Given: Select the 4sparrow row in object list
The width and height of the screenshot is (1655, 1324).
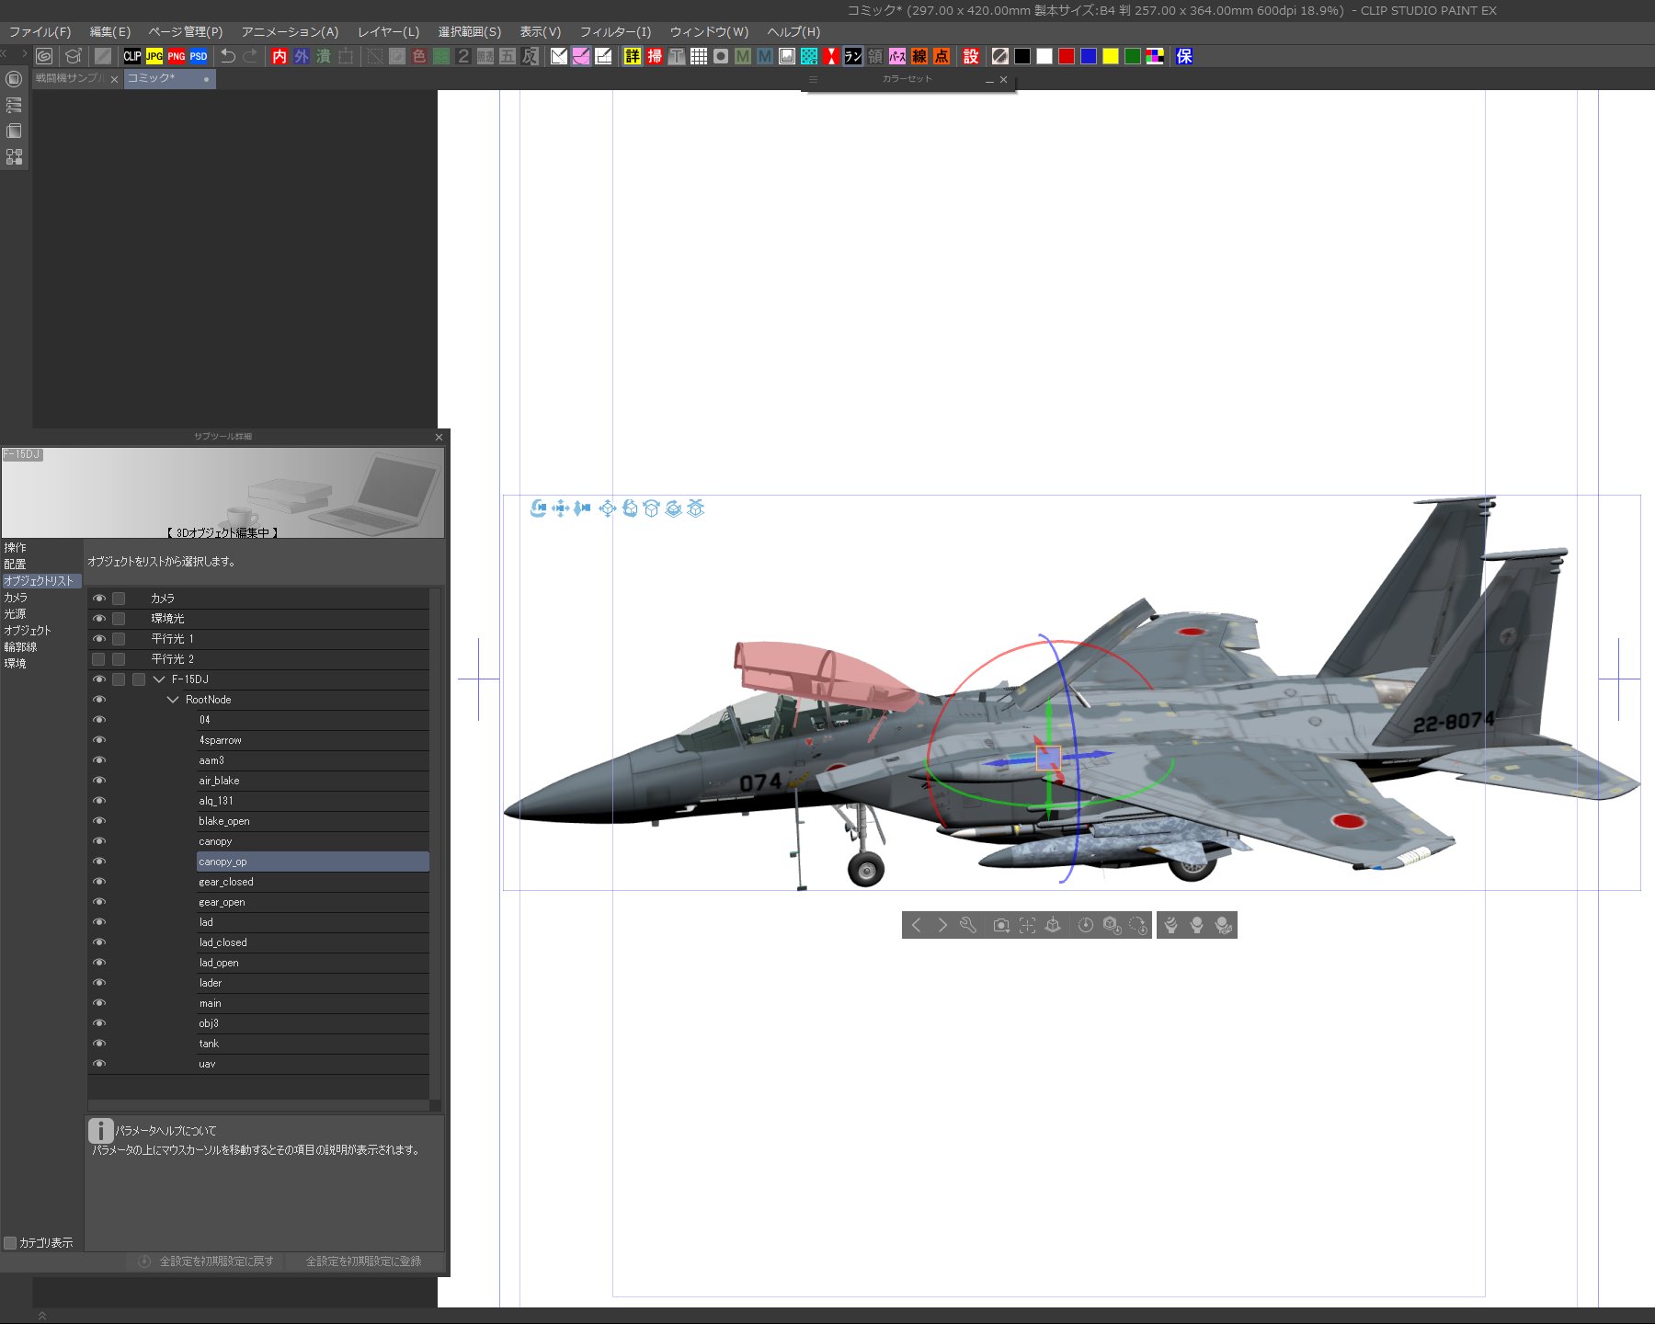Looking at the screenshot, I should pyautogui.click(x=313, y=740).
